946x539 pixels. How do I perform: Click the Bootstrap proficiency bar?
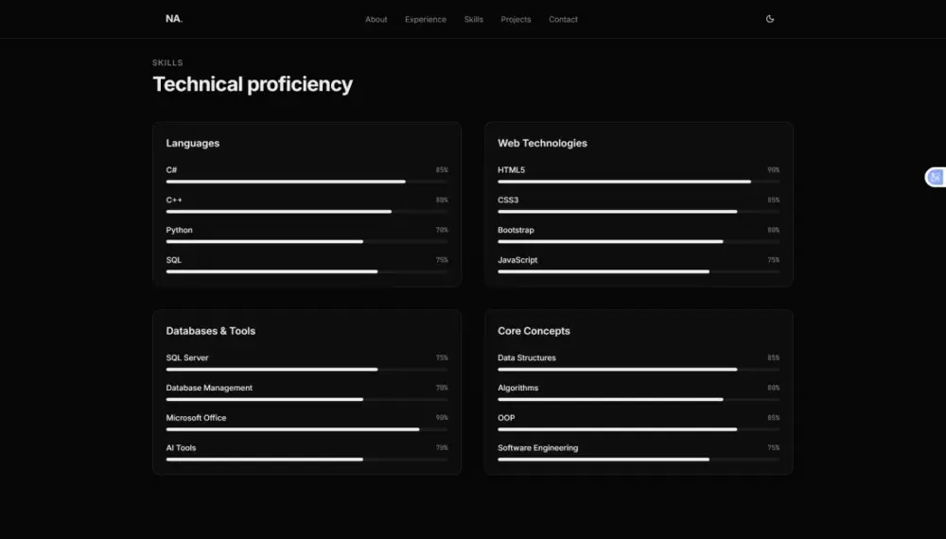639,242
